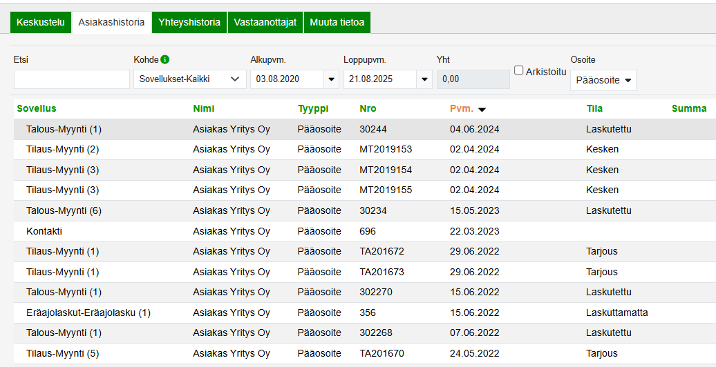This screenshot has height=367, width=716.
Task: Expand the Pääosoite address dropdown
Action: [x=603, y=80]
